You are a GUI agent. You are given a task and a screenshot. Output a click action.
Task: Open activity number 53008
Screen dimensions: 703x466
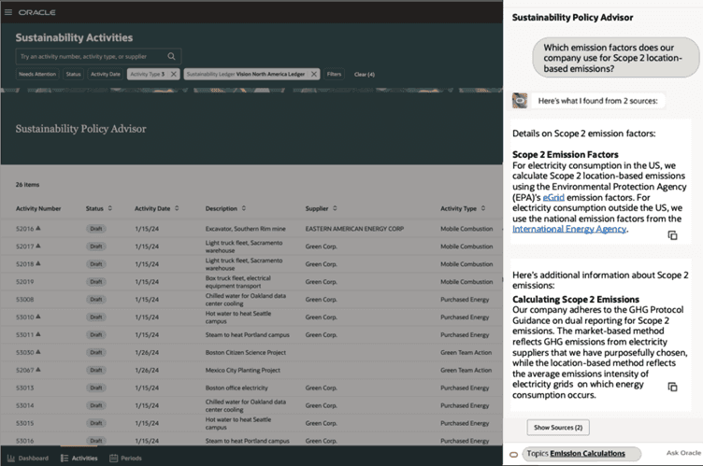click(x=24, y=300)
